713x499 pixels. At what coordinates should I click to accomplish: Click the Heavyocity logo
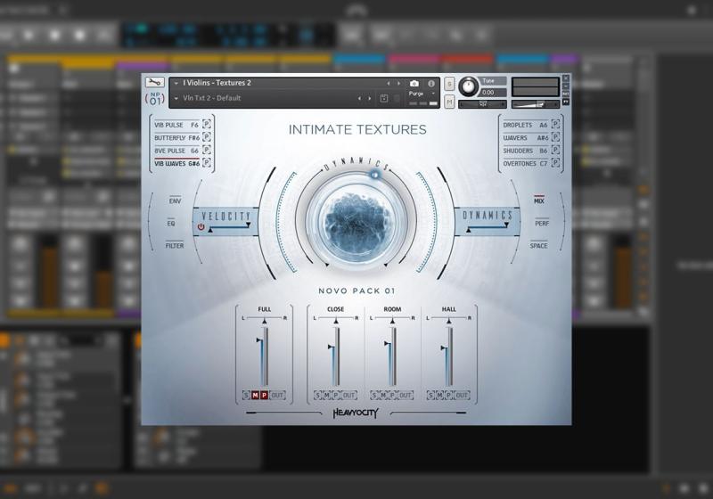click(x=356, y=413)
